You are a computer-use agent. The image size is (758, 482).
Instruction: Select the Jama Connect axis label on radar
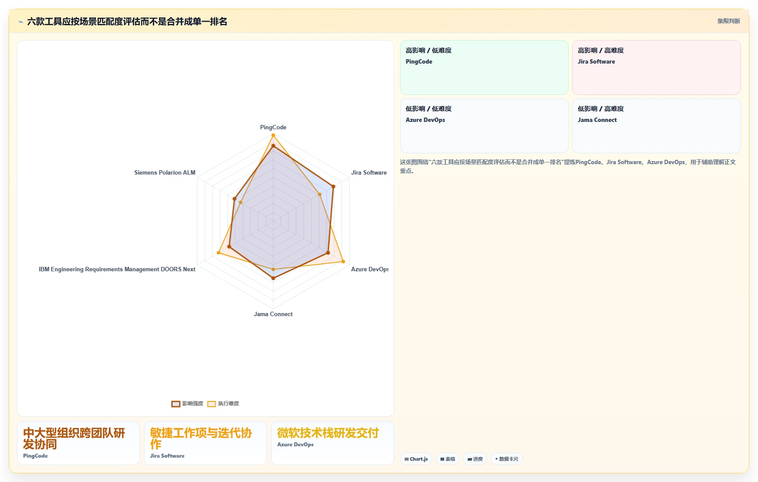(273, 314)
